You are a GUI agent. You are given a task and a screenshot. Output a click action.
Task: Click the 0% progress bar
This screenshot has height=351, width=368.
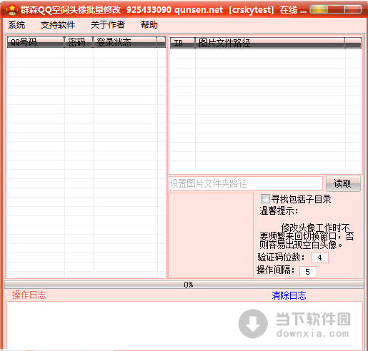(184, 285)
